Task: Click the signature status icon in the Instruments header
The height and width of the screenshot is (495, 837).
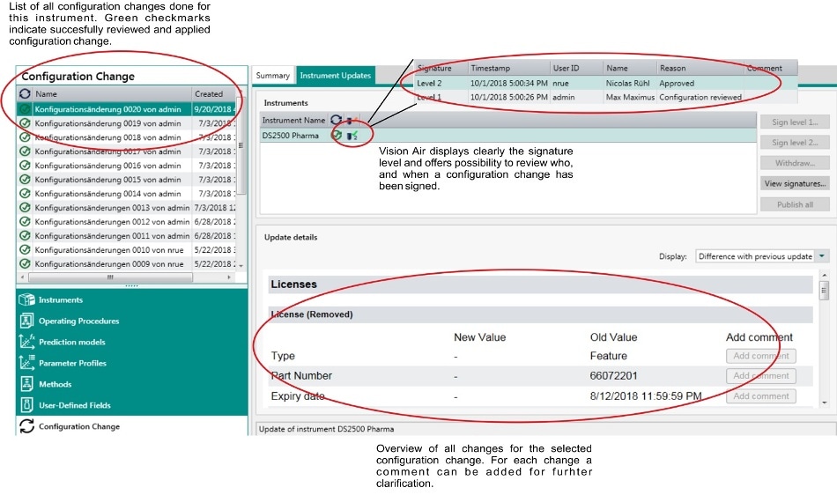Action: point(352,121)
